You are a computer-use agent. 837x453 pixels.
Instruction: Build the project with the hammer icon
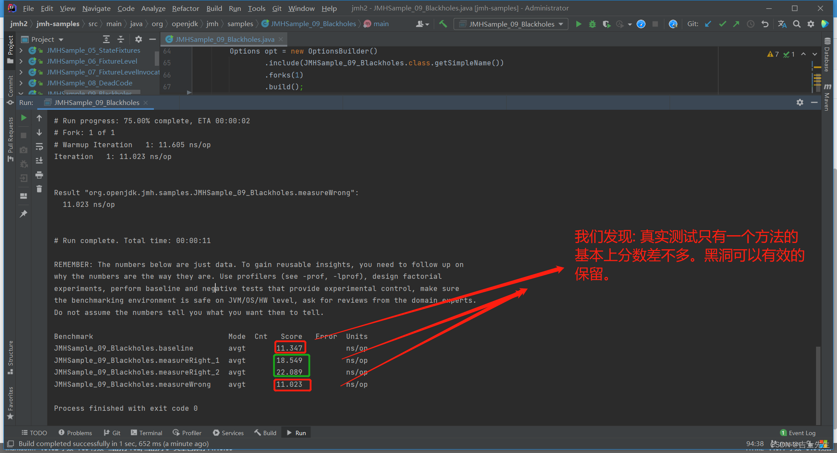(443, 24)
